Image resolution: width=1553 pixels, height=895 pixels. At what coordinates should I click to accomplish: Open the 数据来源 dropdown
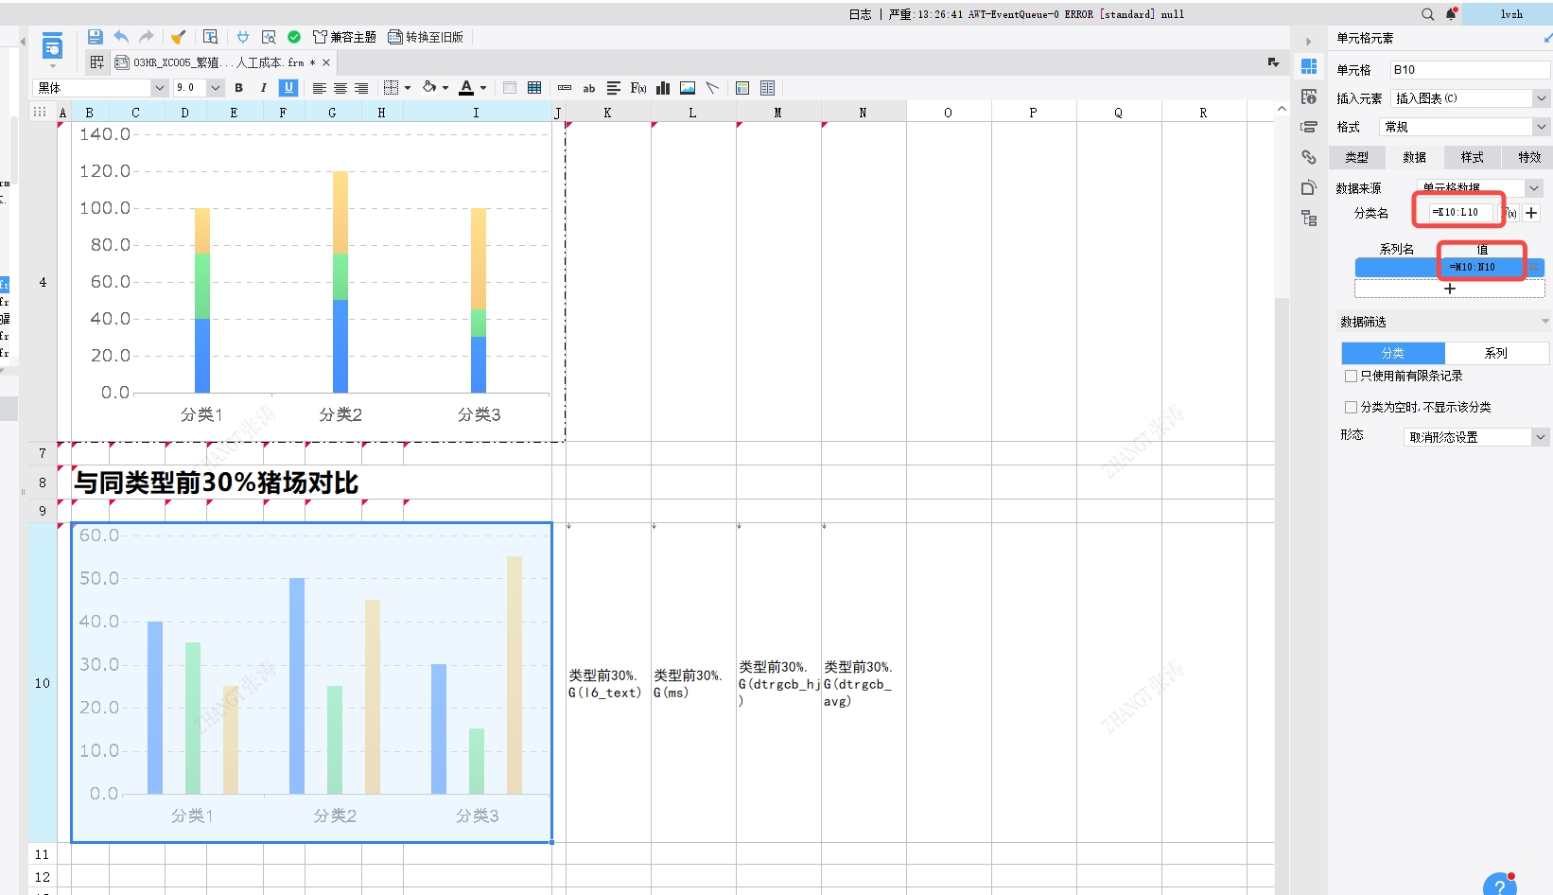(1480, 188)
